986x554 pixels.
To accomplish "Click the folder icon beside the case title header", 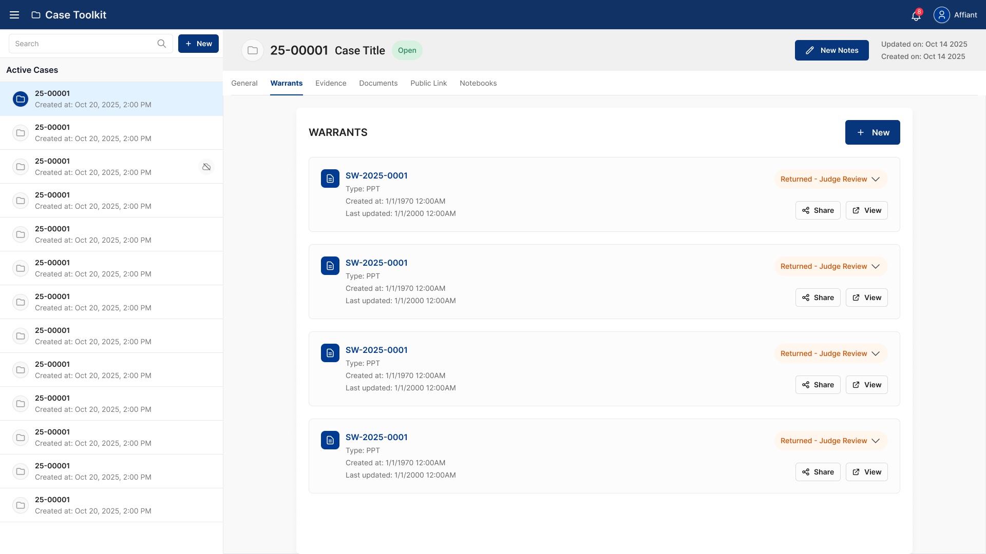I will [x=252, y=50].
